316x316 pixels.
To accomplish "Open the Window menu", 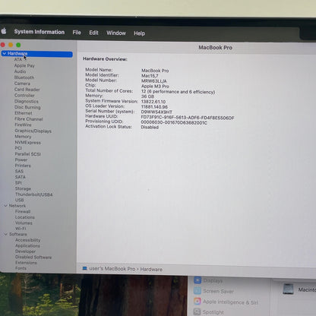I will click(x=116, y=33).
